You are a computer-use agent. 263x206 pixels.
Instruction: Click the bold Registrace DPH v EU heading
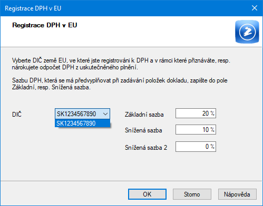coord(45,25)
